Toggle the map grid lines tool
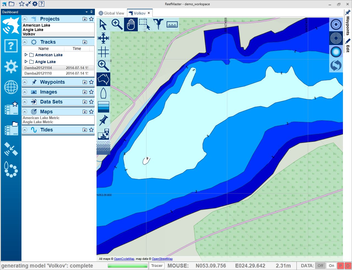The image size is (352, 270). (103, 52)
